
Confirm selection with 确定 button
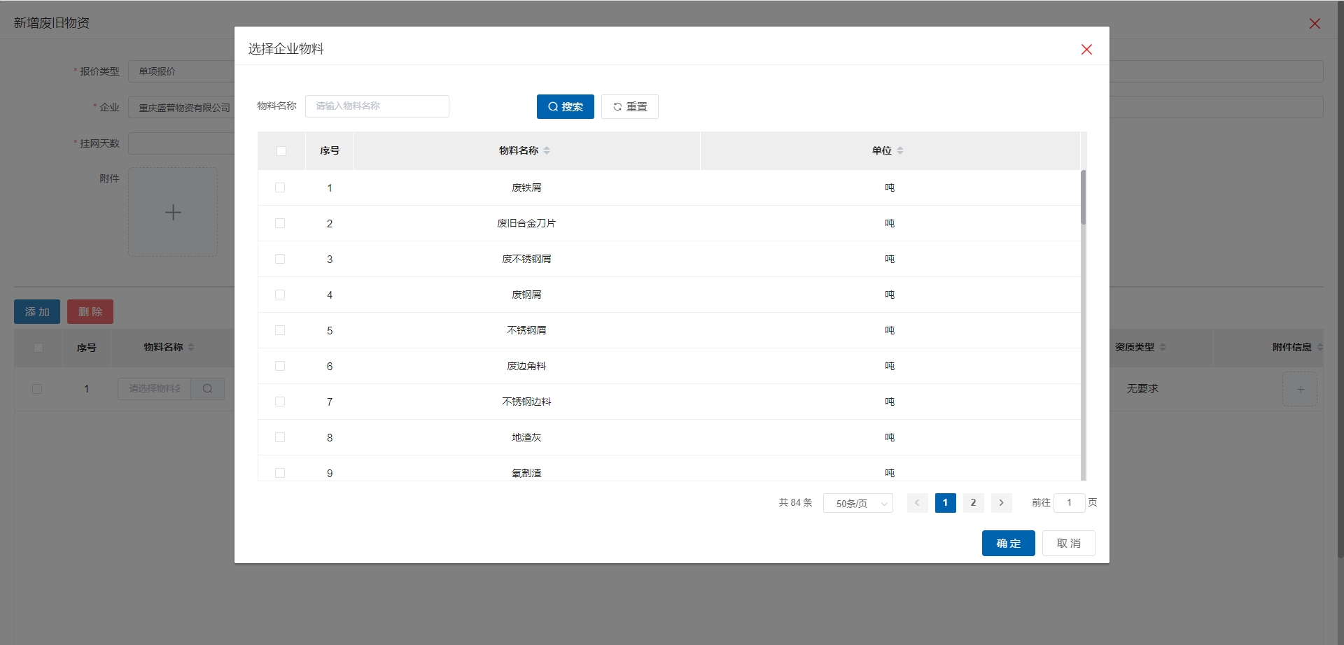(x=1008, y=543)
